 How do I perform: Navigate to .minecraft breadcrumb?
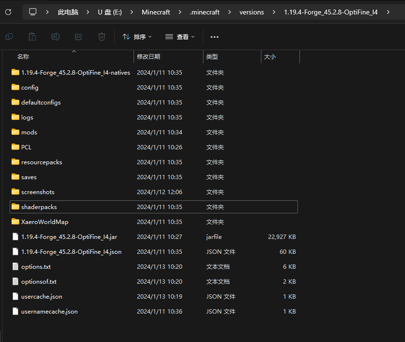204,12
